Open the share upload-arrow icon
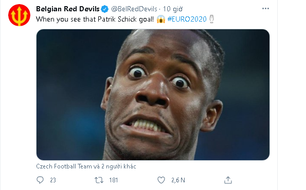 (228, 180)
